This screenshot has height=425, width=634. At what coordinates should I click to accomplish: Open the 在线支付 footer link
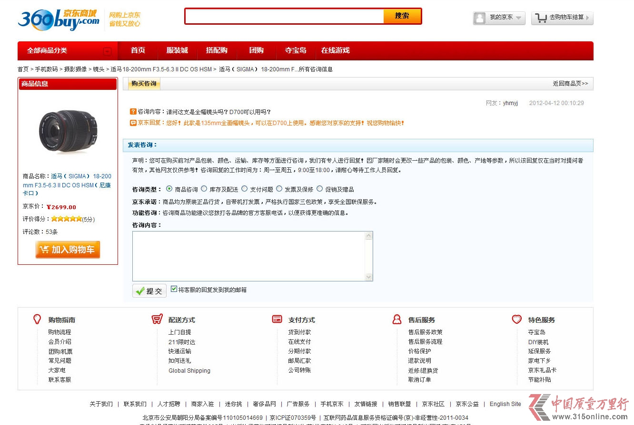299,342
